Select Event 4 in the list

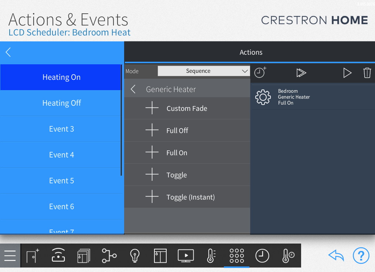(x=61, y=155)
